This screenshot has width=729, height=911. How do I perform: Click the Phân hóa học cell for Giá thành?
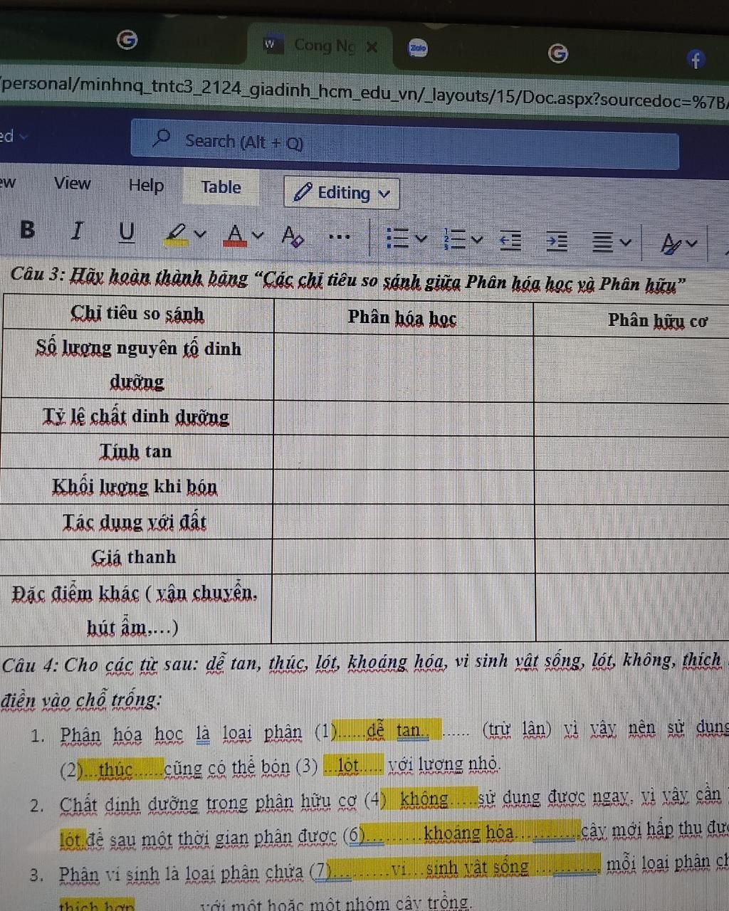404,557
